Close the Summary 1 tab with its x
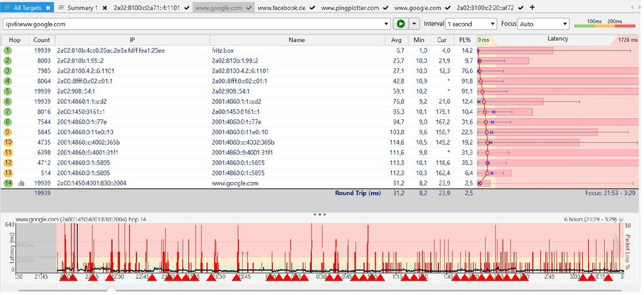 click(x=104, y=8)
